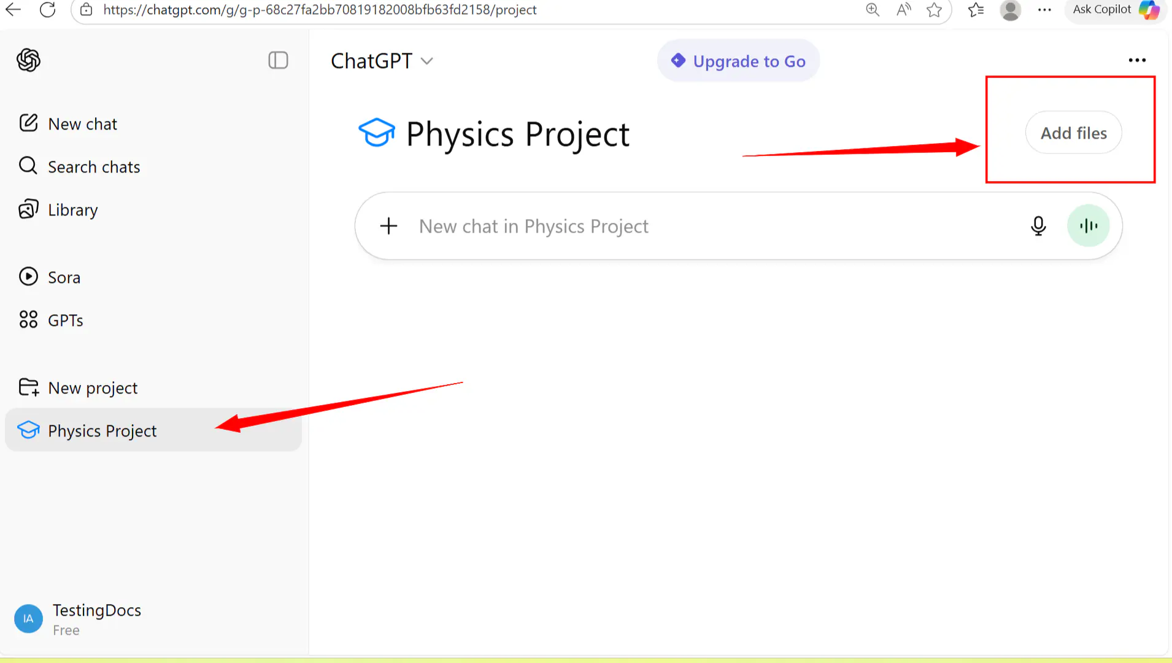1172x663 pixels.
Task: Click the Sora play circle icon
Action: click(x=28, y=276)
